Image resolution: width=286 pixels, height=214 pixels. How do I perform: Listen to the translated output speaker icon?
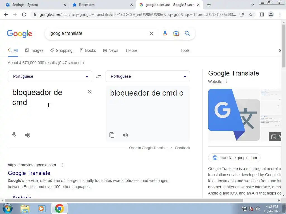[125, 135]
